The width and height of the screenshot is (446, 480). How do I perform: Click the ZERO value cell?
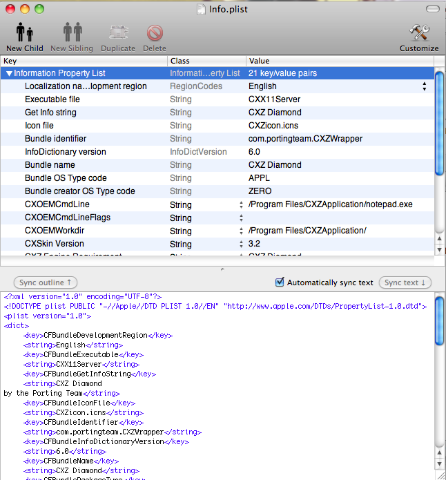click(x=260, y=191)
